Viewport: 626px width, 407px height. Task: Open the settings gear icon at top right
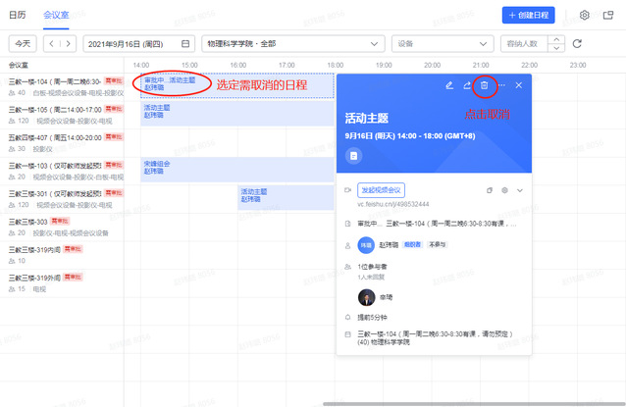tap(585, 16)
